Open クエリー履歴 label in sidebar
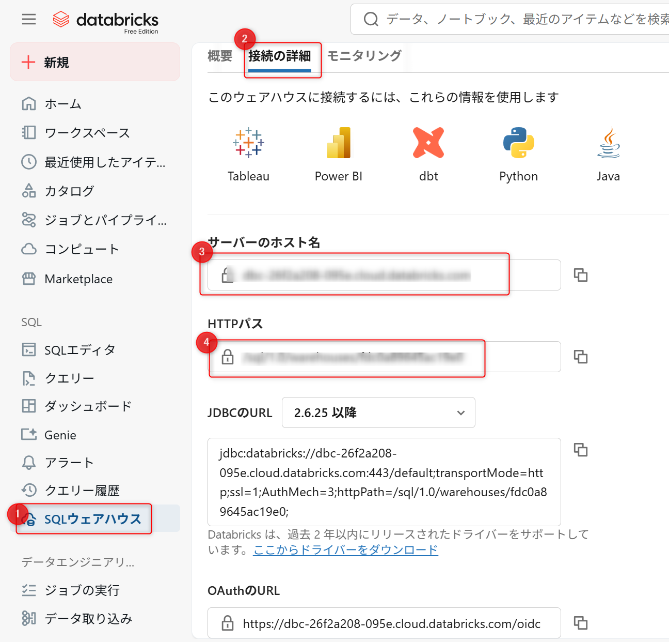The image size is (669, 642). tap(82, 491)
